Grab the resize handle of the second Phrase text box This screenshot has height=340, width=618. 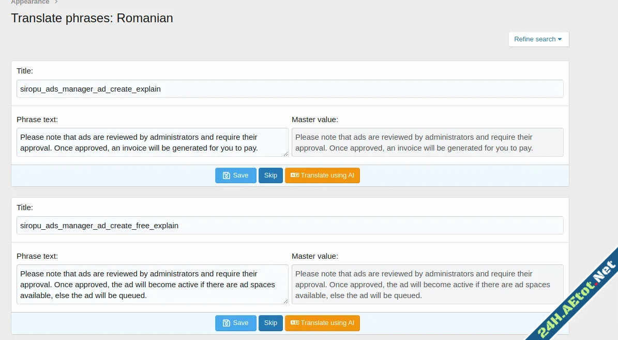click(x=285, y=301)
